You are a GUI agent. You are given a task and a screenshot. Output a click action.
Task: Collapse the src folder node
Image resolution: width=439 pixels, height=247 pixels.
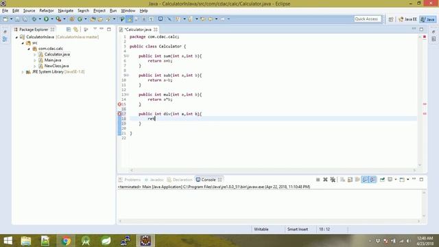[23, 43]
